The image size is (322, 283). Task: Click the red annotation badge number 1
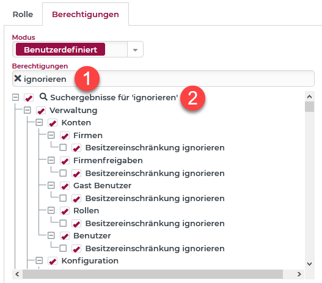coord(87,78)
